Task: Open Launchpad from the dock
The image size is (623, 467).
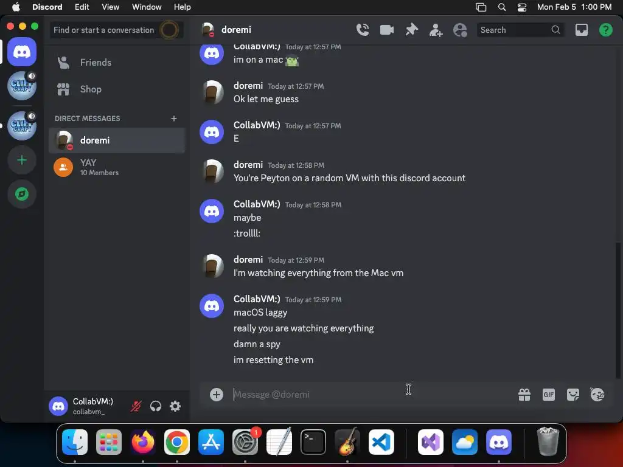Action: [x=108, y=442]
